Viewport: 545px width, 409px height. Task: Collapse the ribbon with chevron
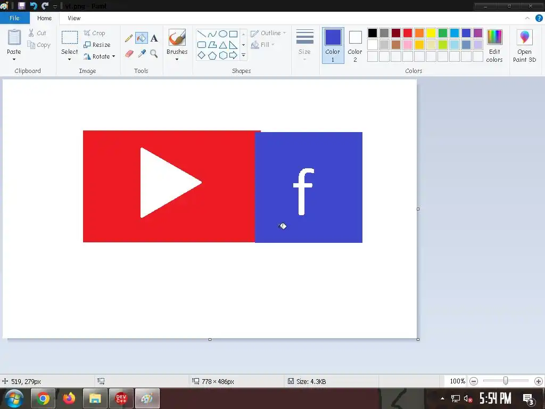(x=527, y=18)
